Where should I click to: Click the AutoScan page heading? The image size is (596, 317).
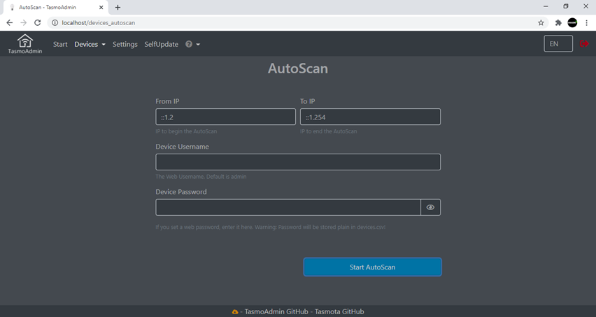point(298,68)
